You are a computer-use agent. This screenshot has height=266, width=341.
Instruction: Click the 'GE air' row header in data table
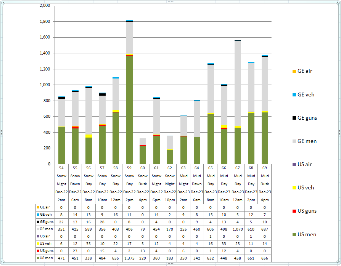(x=45, y=207)
